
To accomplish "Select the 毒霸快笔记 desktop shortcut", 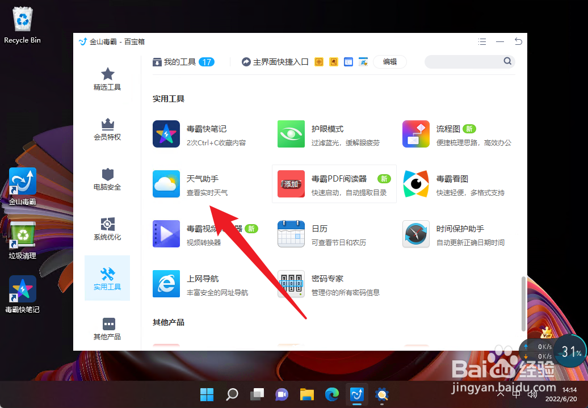I will [23, 295].
